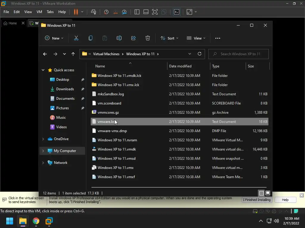The height and width of the screenshot is (228, 305).
Task: Click clock showing 10:39 AM
Action: tap(292, 218)
